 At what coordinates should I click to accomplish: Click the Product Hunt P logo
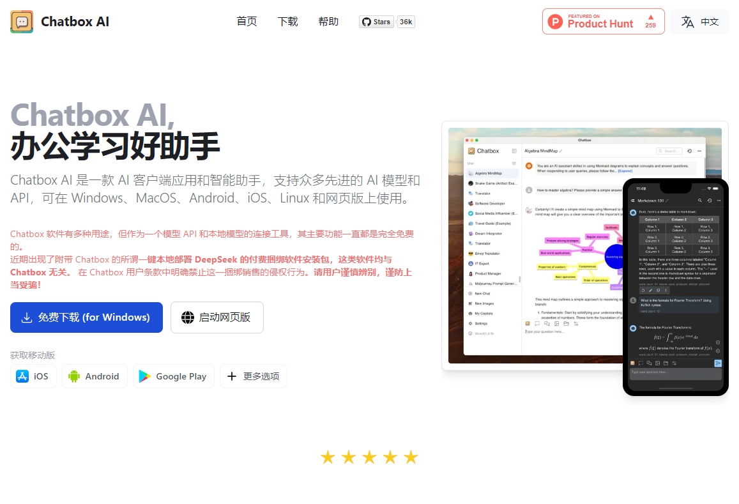point(555,22)
